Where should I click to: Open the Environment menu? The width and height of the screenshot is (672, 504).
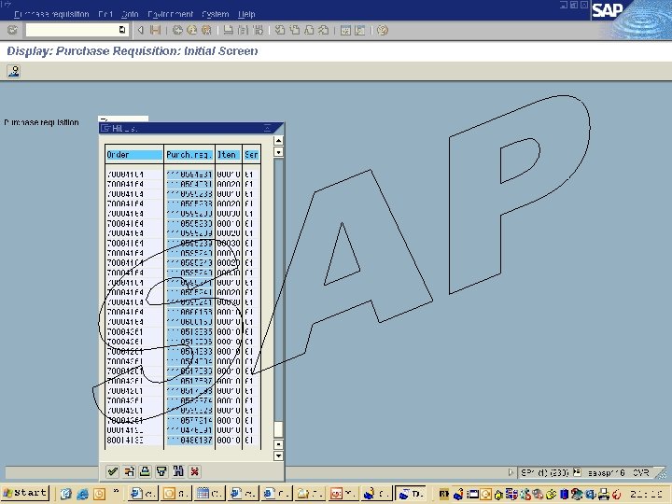point(170,14)
